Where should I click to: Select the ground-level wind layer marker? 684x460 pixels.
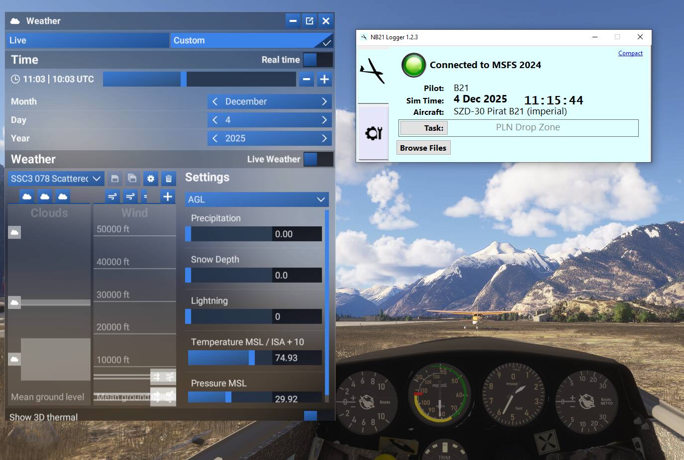(x=163, y=396)
